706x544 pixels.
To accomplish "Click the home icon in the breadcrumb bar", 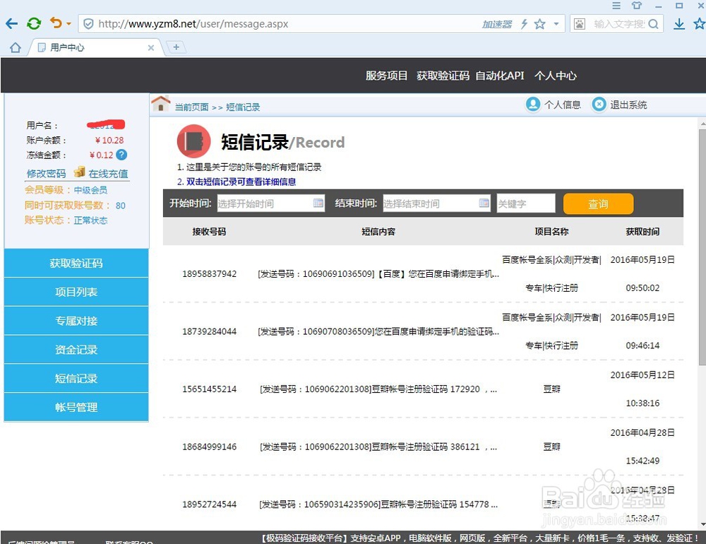I will 161,104.
